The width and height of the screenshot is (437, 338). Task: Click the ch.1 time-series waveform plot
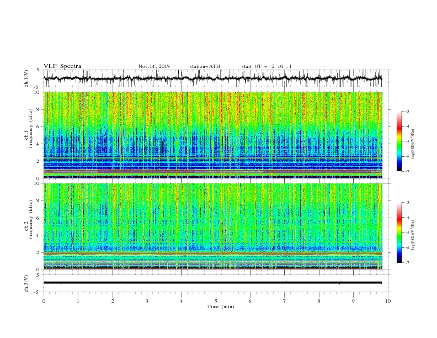(x=212, y=78)
